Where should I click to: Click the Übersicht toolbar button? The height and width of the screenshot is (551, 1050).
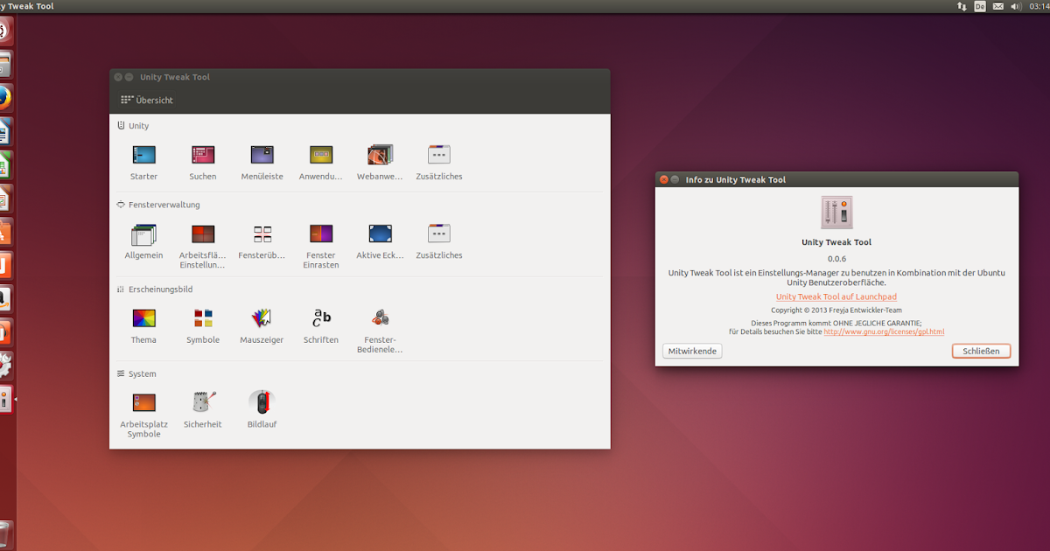[x=147, y=101]
